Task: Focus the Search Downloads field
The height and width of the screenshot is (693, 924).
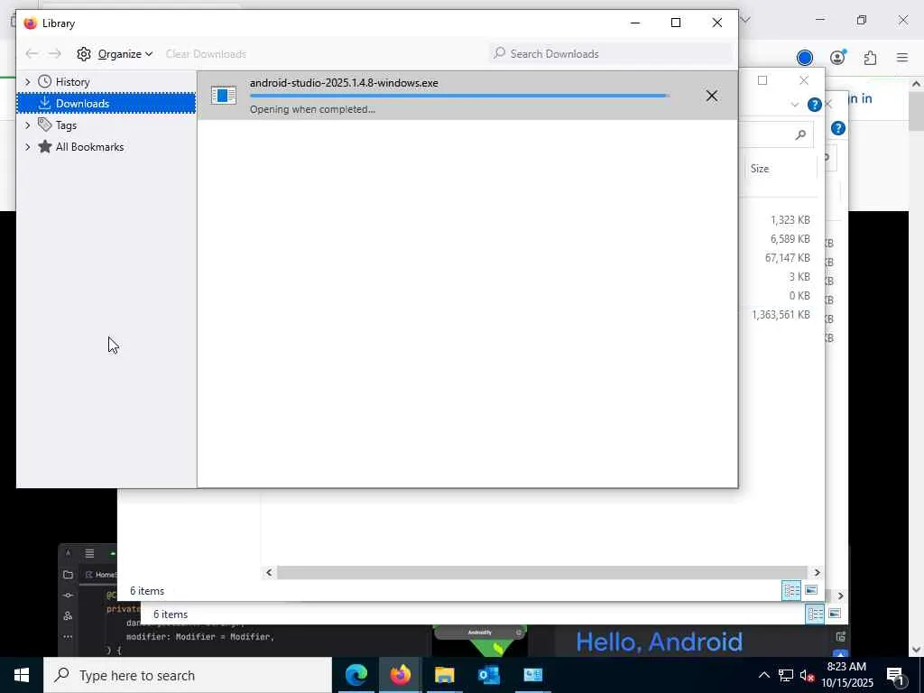Action: (611, 53)
